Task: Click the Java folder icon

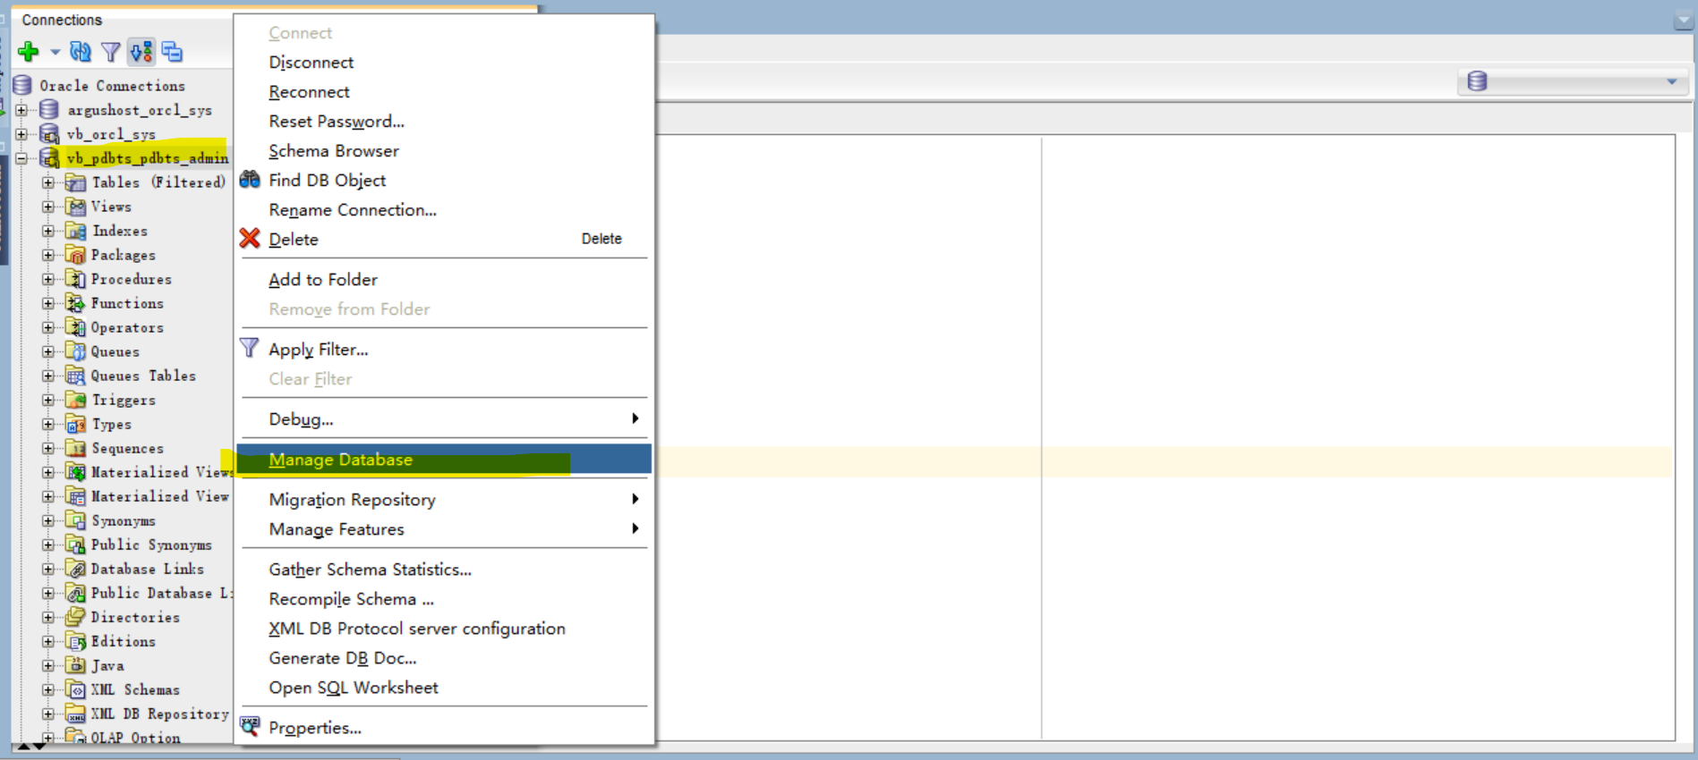Action: 76,665
